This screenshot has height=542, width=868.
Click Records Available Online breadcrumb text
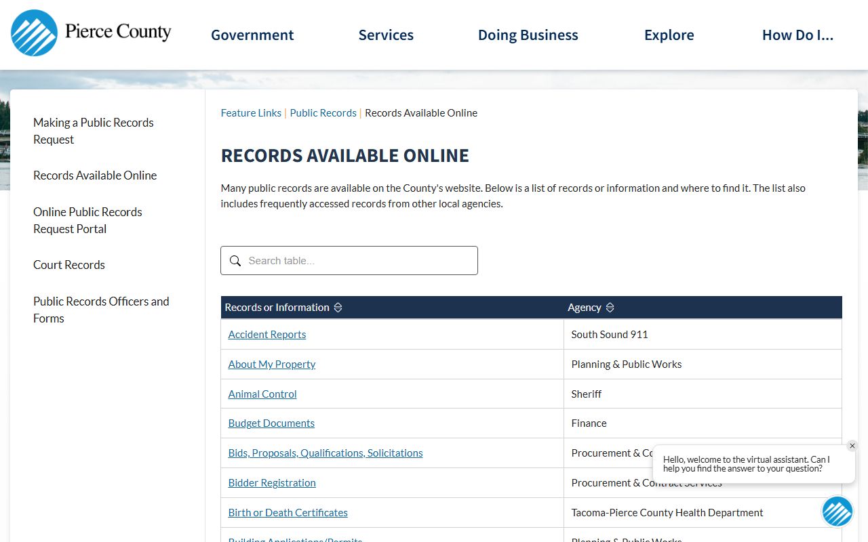pos(421,113)
